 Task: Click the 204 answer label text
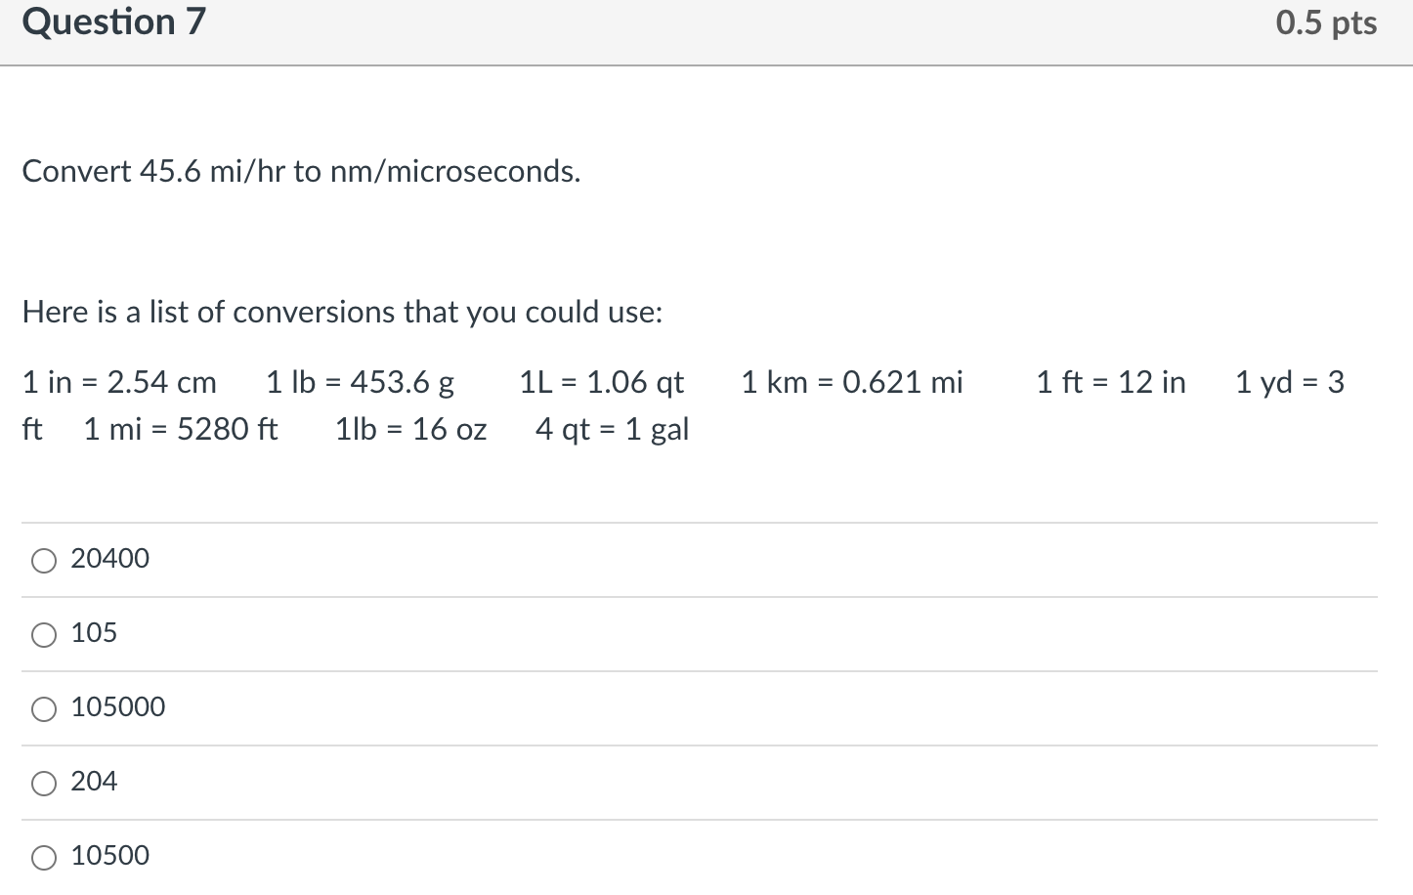(94, 782)
